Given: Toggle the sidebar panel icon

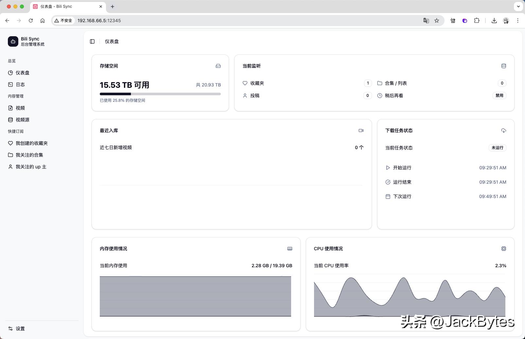Looking at the screenshot, I should (92, 41).
